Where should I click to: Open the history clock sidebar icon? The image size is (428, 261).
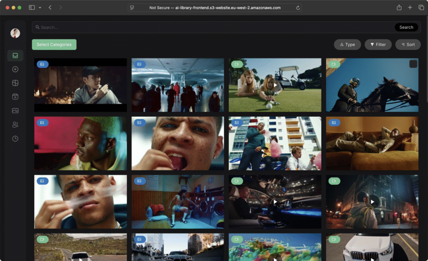click(15, 139)
